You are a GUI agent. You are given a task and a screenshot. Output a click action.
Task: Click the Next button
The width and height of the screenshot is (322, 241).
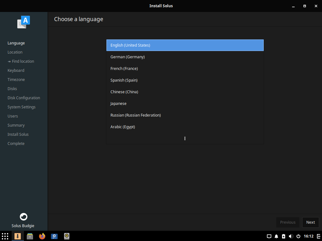pos(310,222)
